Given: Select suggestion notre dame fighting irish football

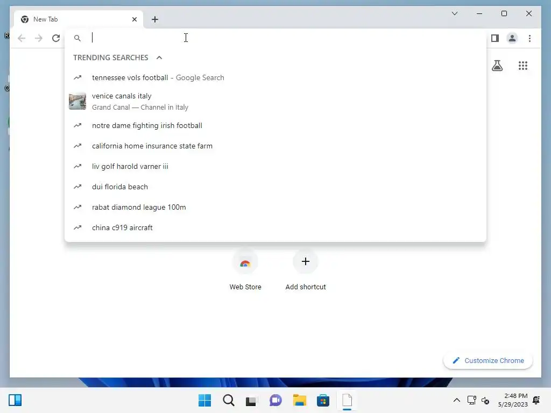Looking at the screenshot, I should [275, 125].
